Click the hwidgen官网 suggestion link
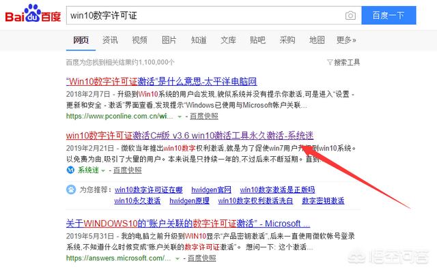The image size is (437, 272). [x=211, y=190]
